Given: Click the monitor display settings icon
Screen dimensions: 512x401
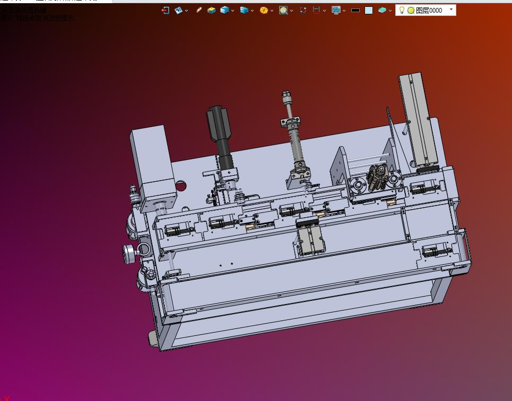Looking at the screenshot, I should click(336, 11).
